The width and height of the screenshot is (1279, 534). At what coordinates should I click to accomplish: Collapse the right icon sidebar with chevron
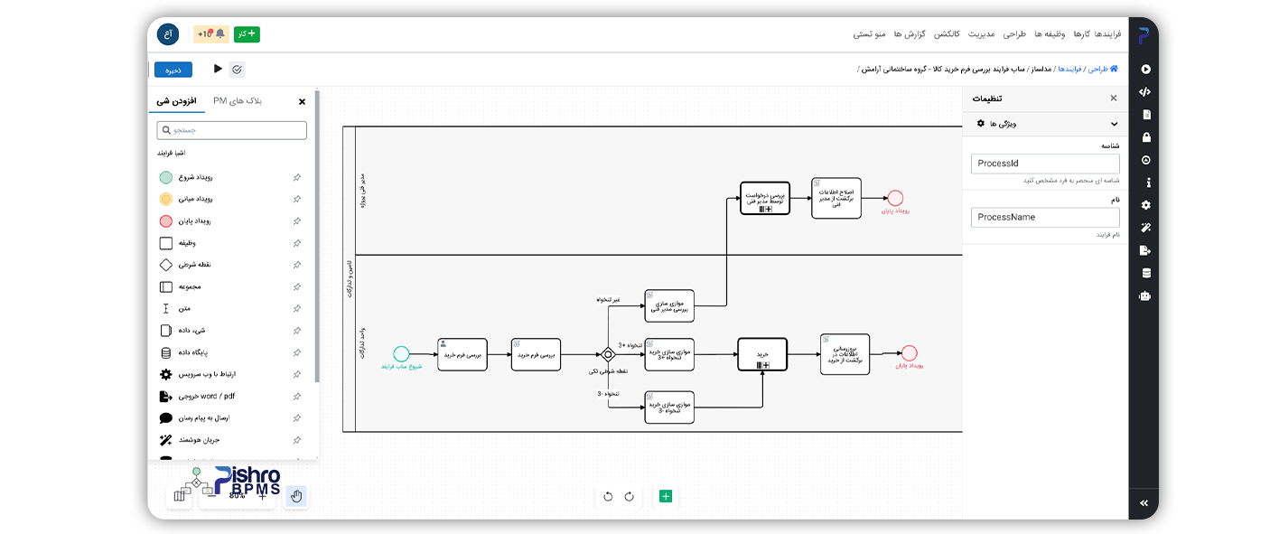1144,502
